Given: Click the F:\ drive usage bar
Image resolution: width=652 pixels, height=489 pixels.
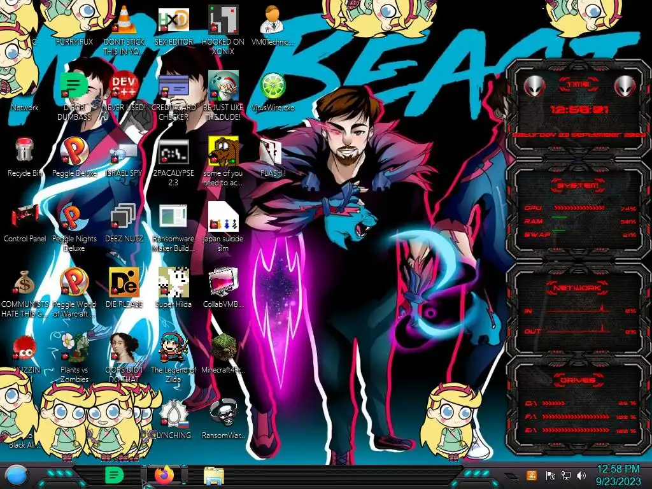Looking at the screenshot, I should (x=576, y=416).
